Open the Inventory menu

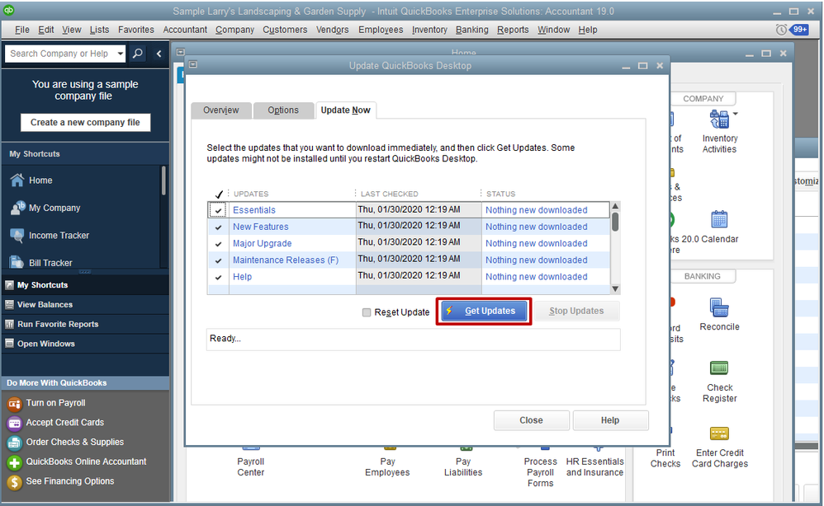point(429,30)
